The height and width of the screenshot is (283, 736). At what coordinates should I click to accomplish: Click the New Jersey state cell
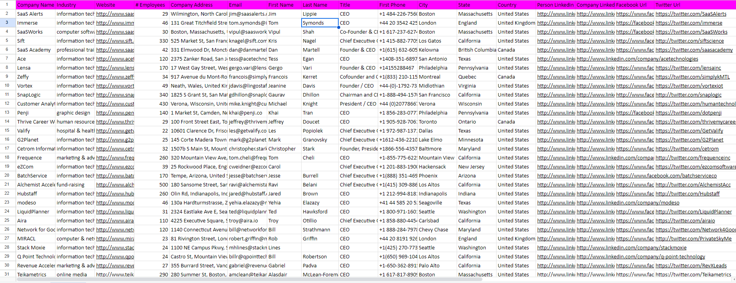(x=477, y=167)
